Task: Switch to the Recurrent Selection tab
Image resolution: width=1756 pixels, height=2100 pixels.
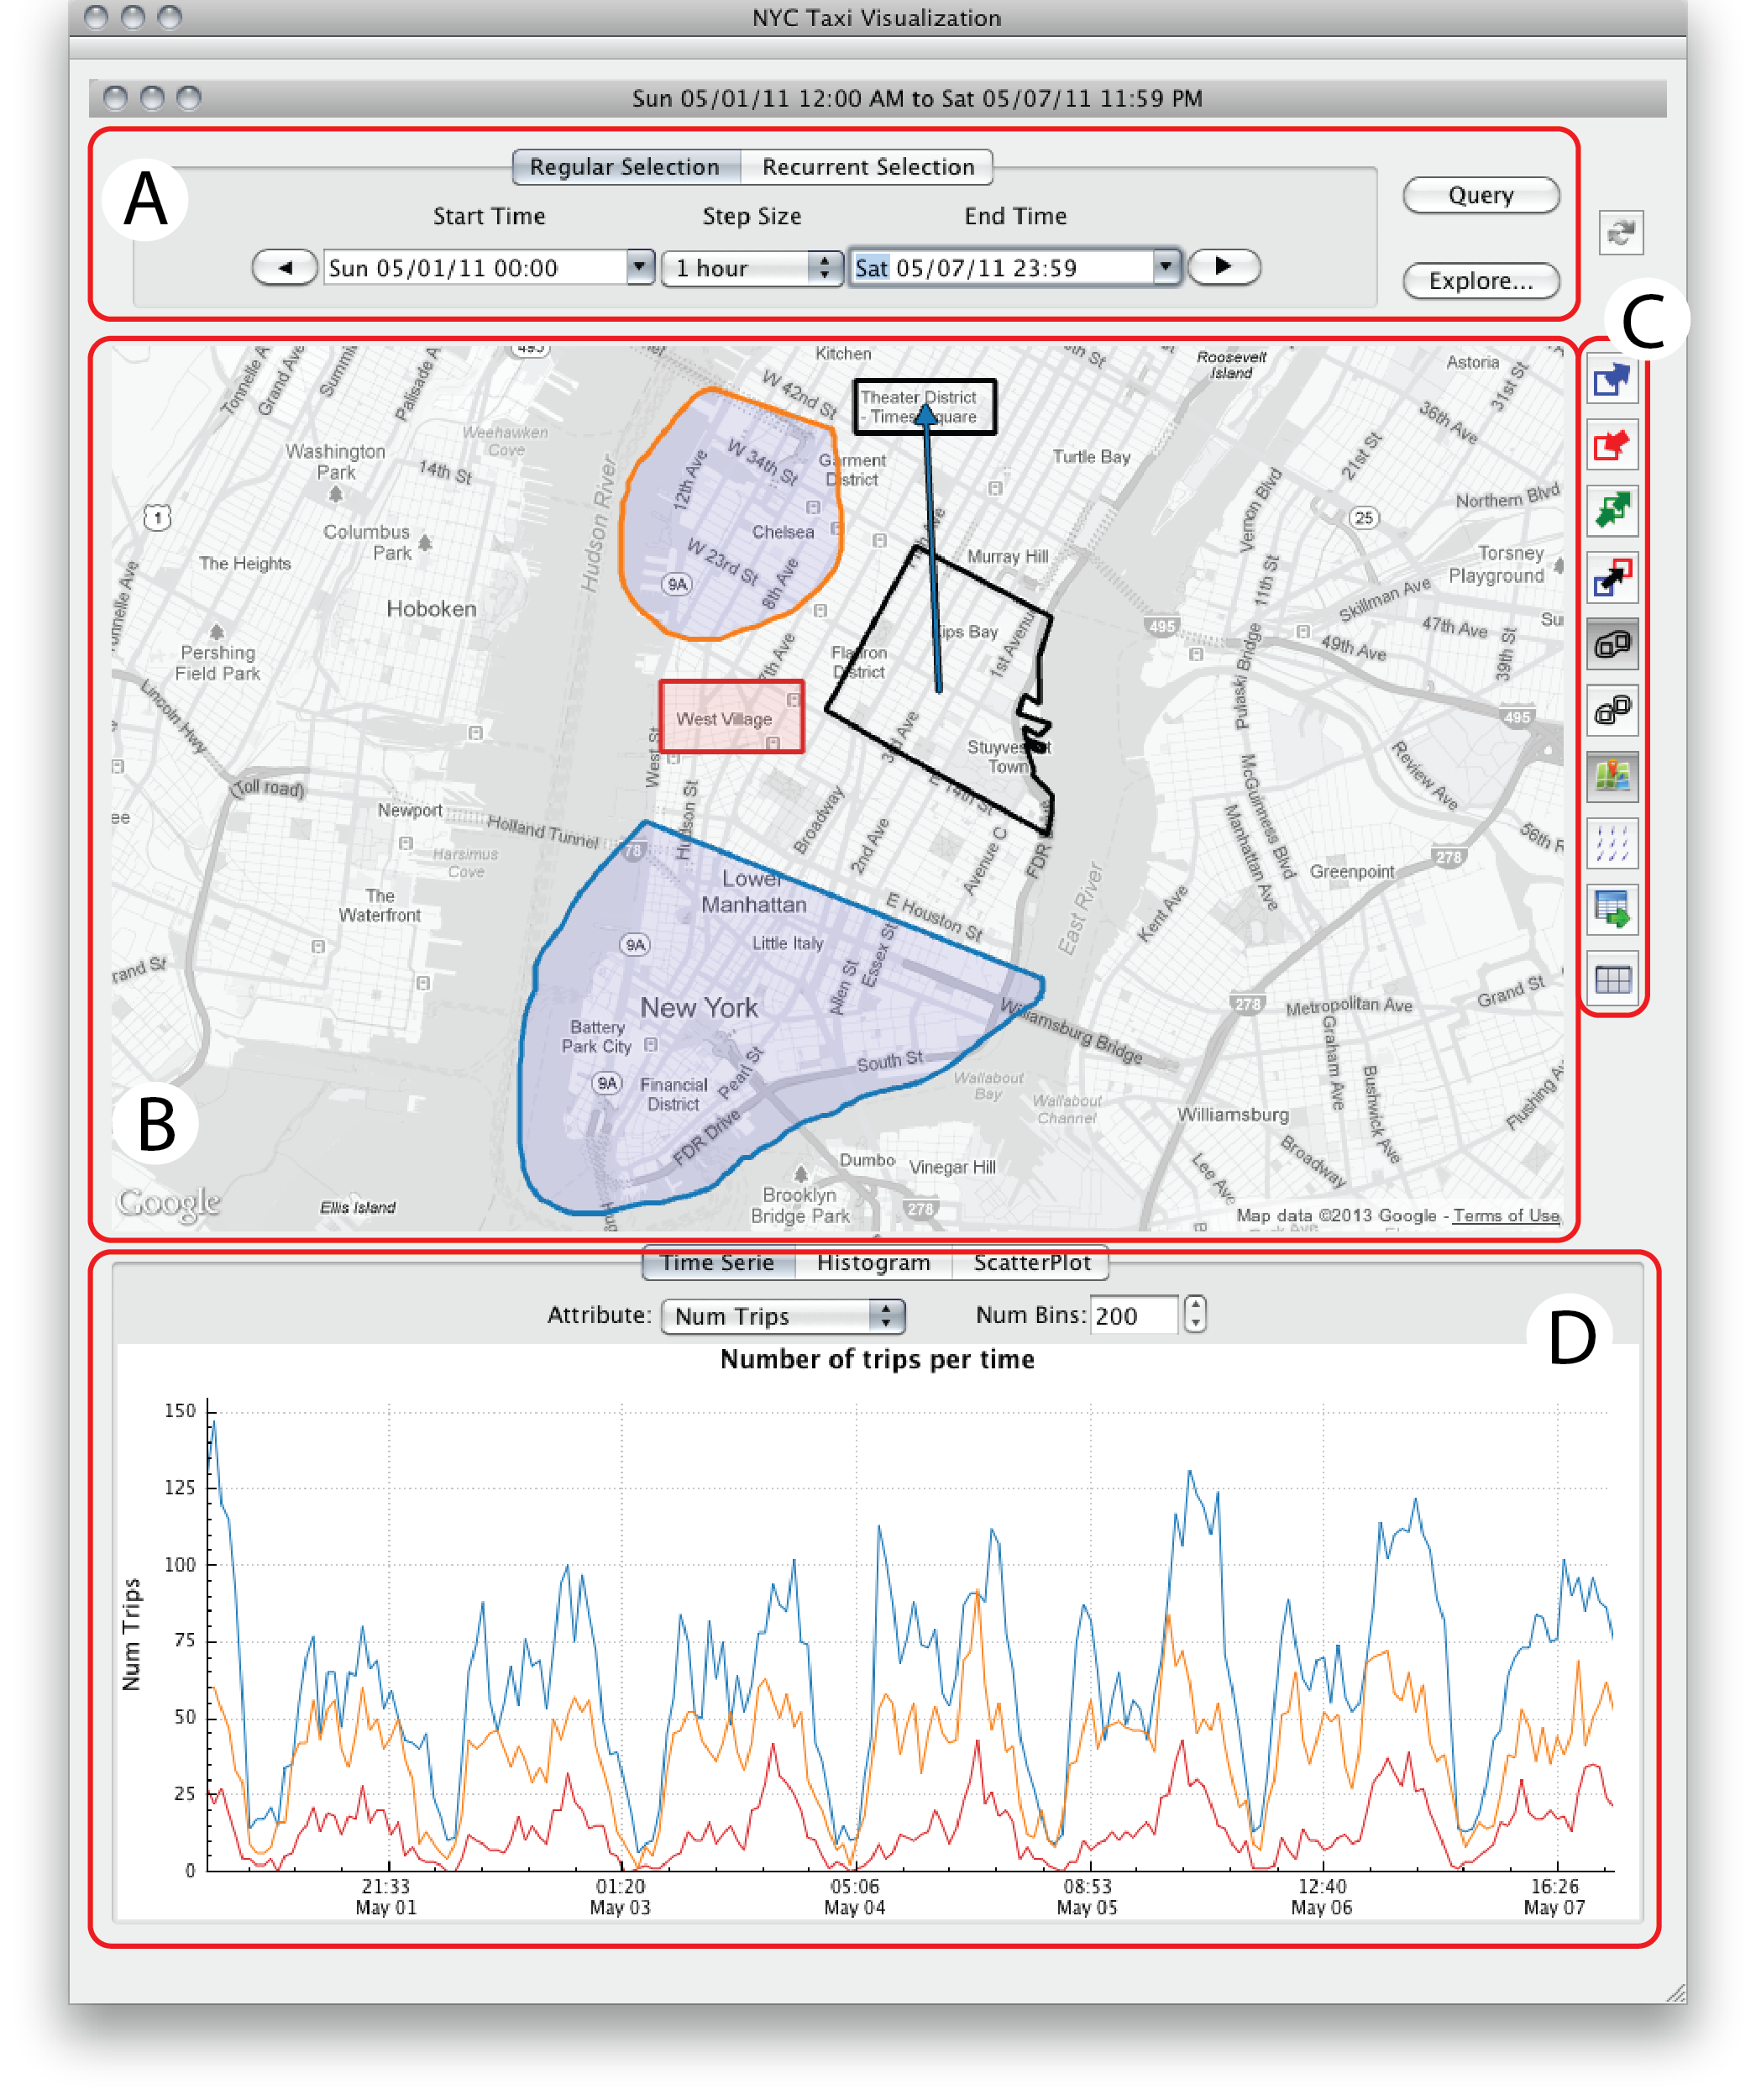Action: pyautogui.click(x=867, y=167)
